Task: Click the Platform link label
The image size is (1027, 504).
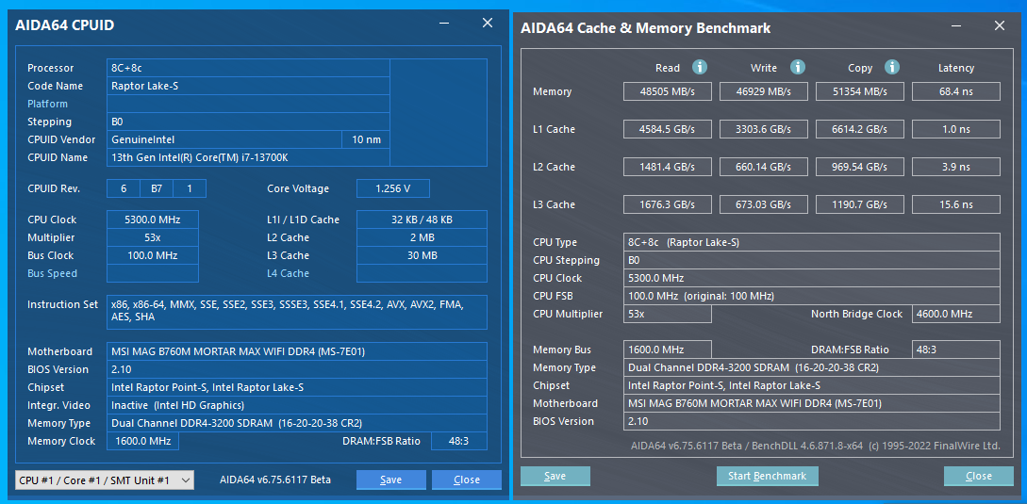Action: pyautogui.click(x=48, y=104)
